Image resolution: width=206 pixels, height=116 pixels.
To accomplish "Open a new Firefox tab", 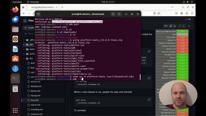I will click(62, 7).
